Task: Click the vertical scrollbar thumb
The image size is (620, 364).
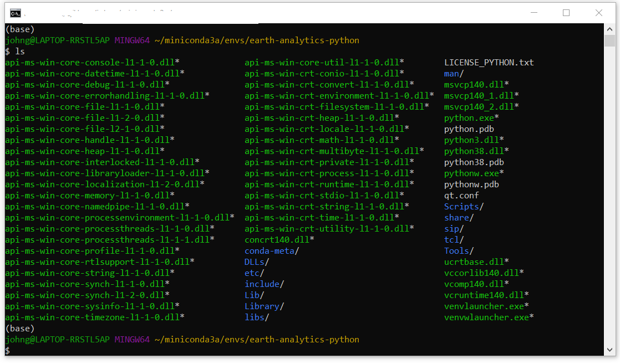Action: 609,42
